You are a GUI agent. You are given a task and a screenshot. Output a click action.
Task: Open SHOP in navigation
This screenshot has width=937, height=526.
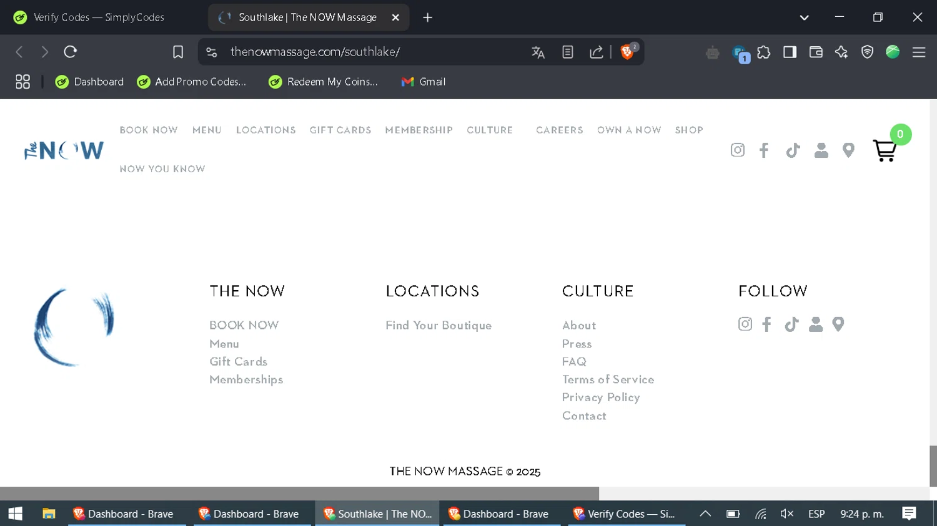pos(689,130)
